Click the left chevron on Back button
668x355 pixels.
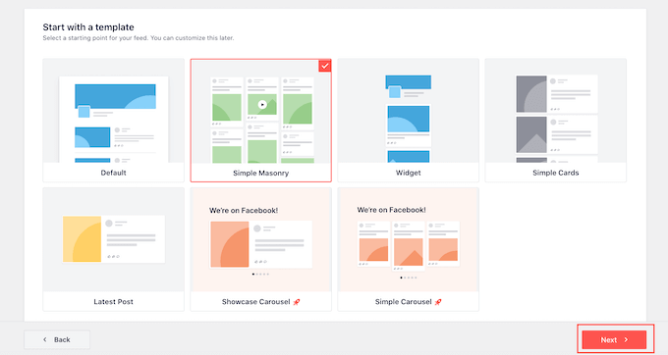pyautogui.click(x=45, y=339)
